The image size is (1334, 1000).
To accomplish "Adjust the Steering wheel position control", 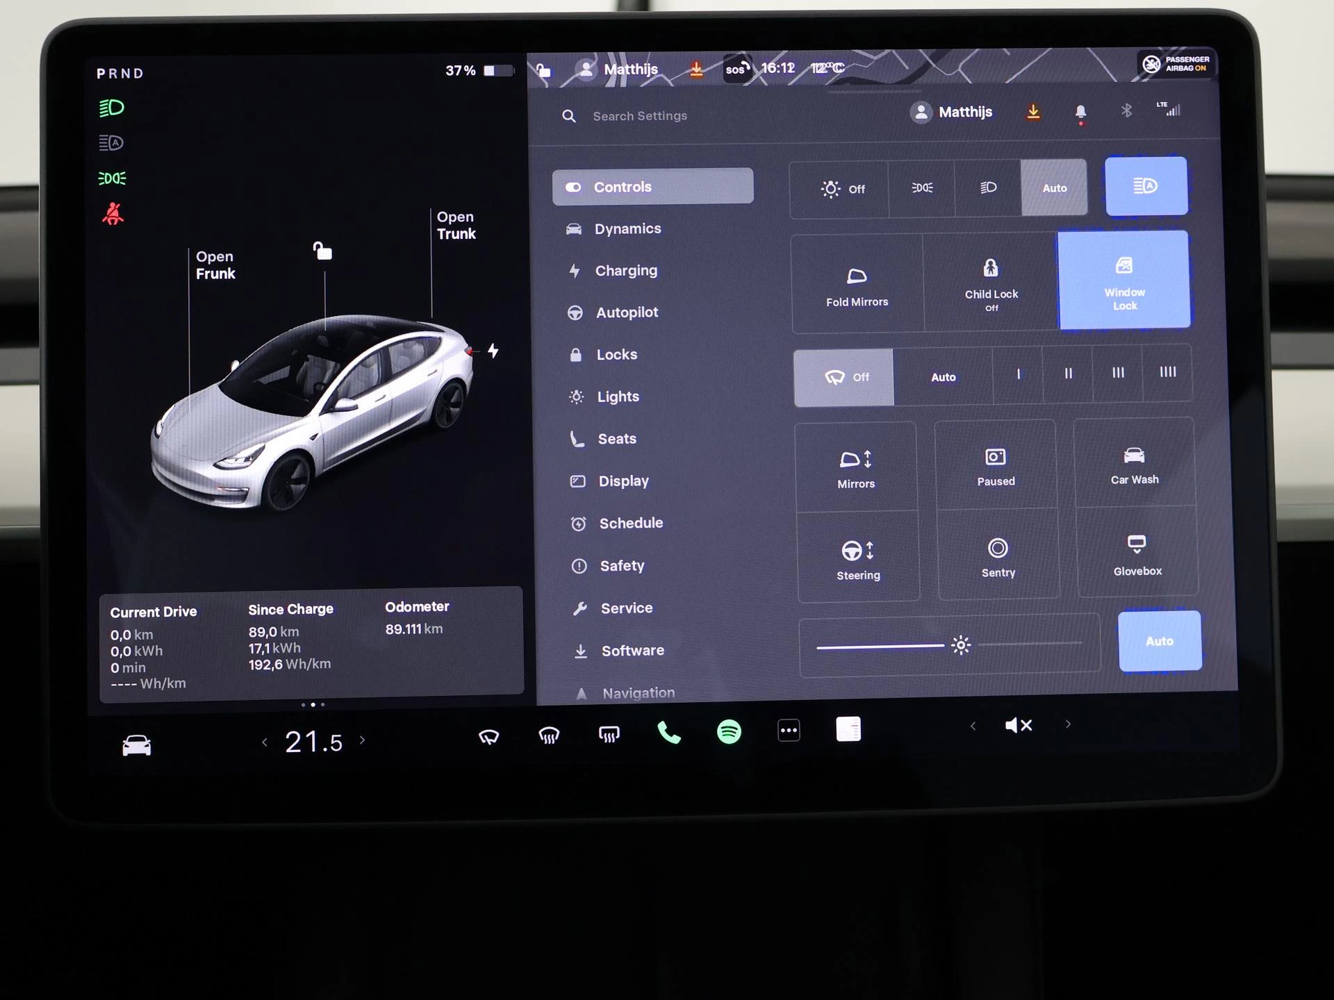I will click(858, 556).
